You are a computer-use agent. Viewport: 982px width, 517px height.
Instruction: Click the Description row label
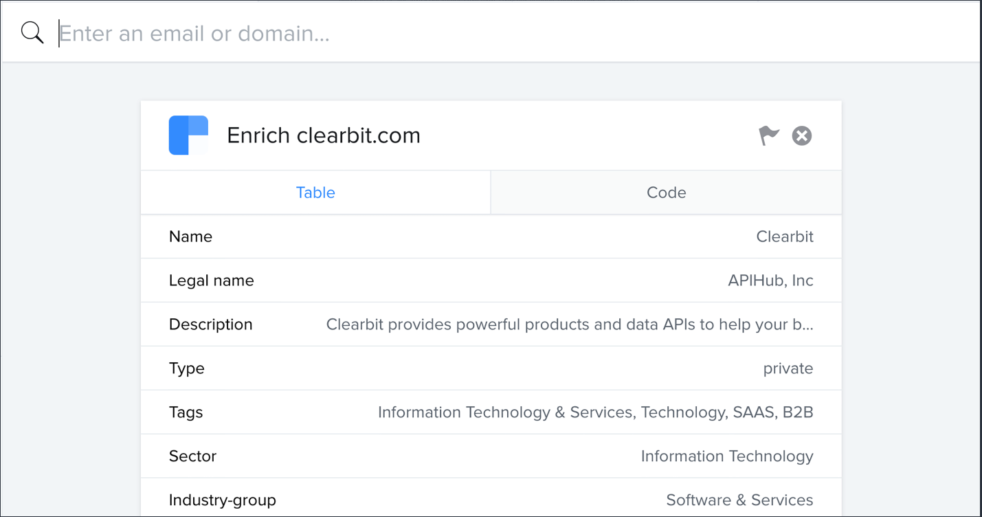pyautogui.click(x=211, y=324)
